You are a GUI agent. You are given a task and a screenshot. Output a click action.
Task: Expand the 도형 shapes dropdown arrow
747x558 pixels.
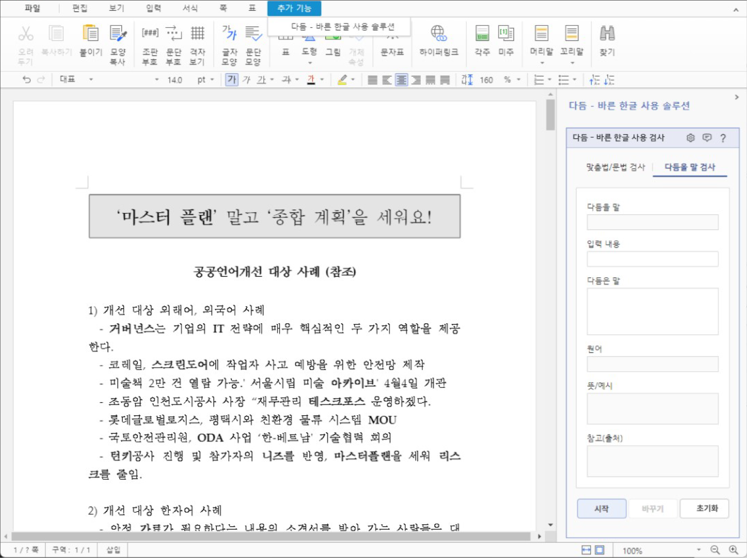tap(310, 63)
